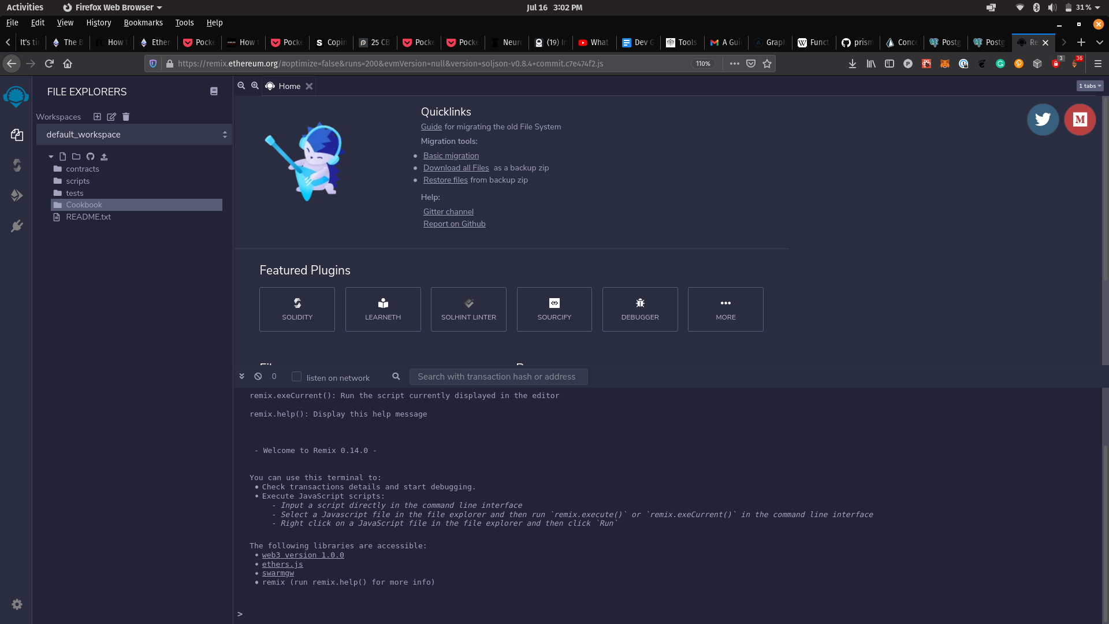Click the Guide migration link
Viewport: 1109px width, 624px height.
(x=430, y=127)
